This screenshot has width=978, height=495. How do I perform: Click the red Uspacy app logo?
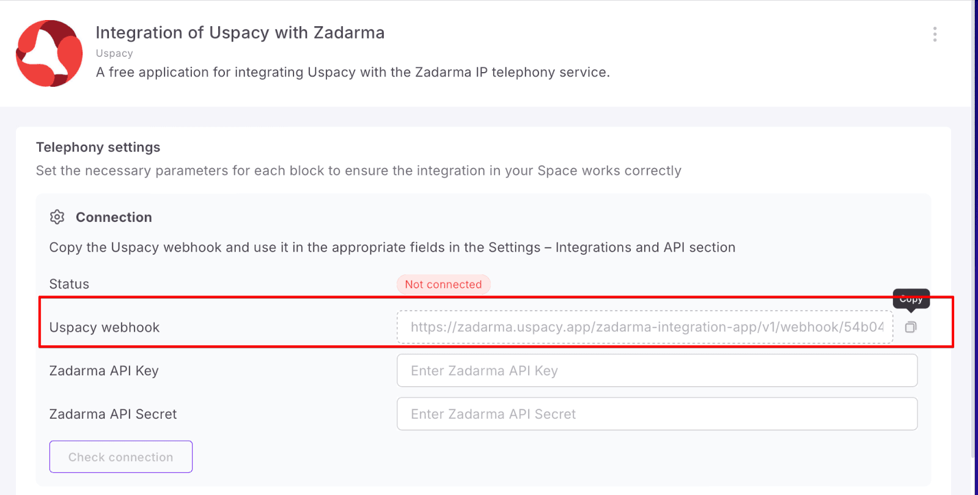50,53
